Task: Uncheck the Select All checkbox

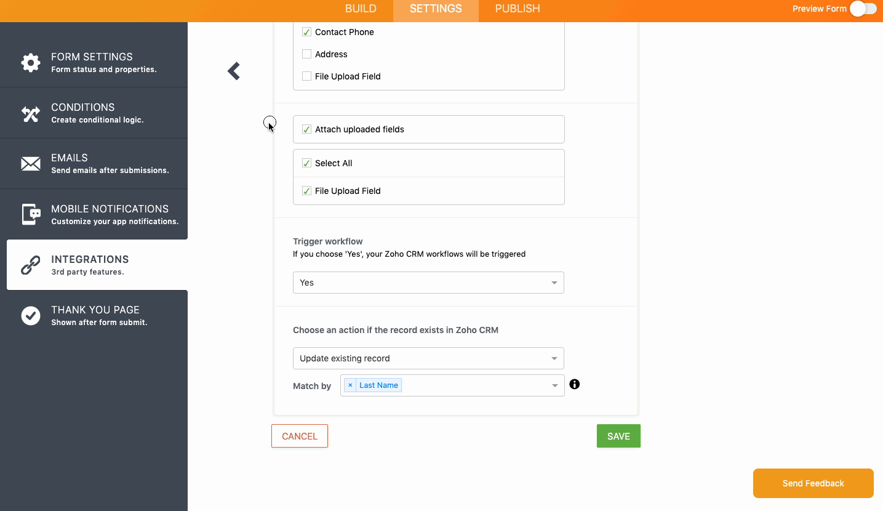Action: point(306,163)
